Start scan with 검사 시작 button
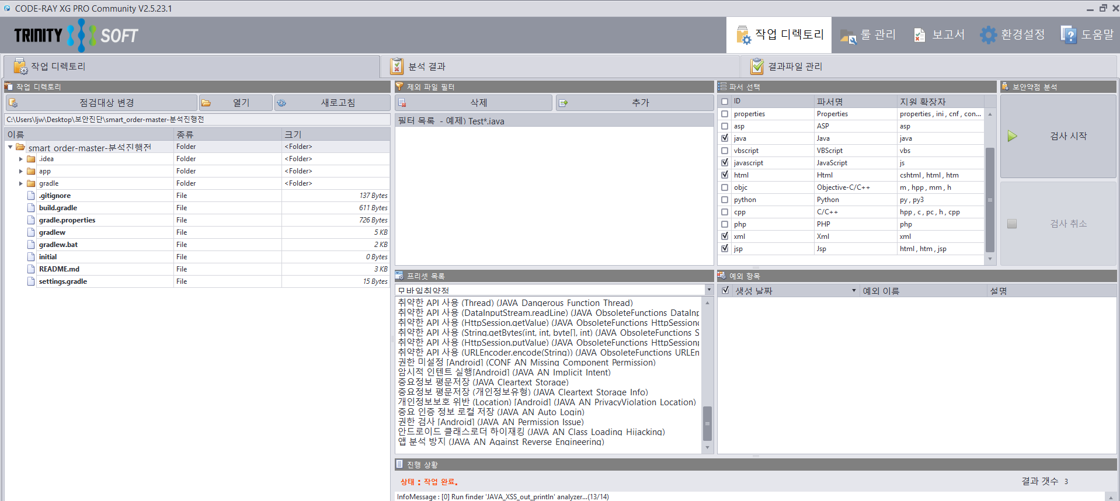This screenshot has width=1120, height=501. 1058,136
